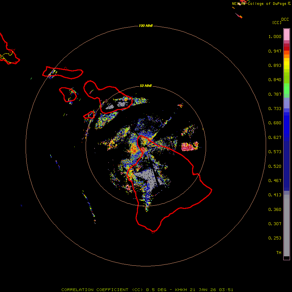The image size is (292, 292).
Task: Click the NEXLAB-College of DuPage credit text
Action: [x=261, y=4]
